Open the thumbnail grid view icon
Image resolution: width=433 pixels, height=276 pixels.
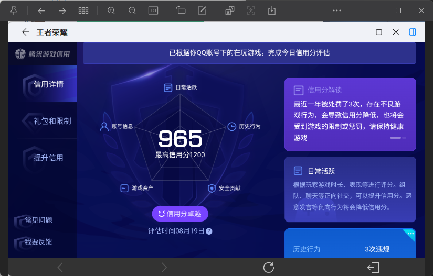tap(83, 11)
